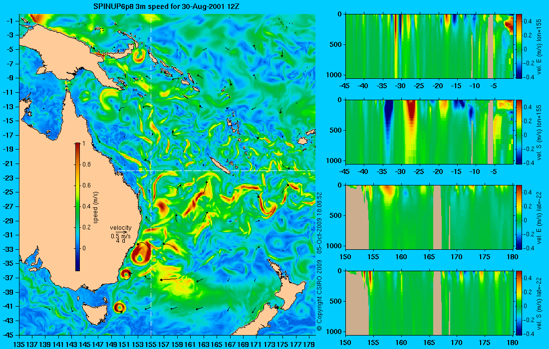Click longitude label 147 on the map axis
The image size is (549, 349).
tap(98, 345)
